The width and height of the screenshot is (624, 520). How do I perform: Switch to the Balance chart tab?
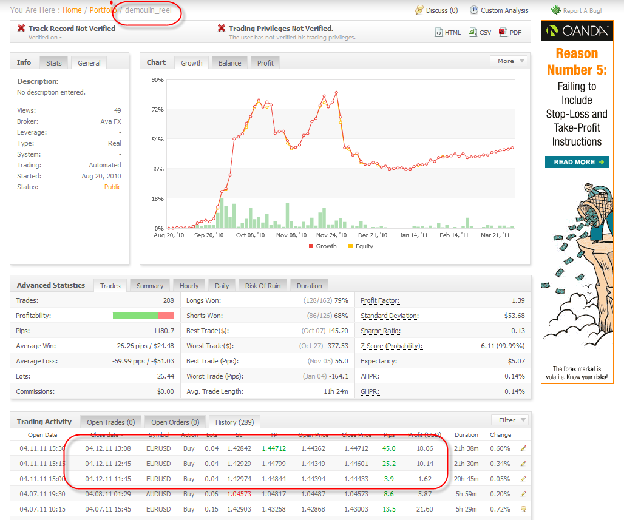[229, 63]
